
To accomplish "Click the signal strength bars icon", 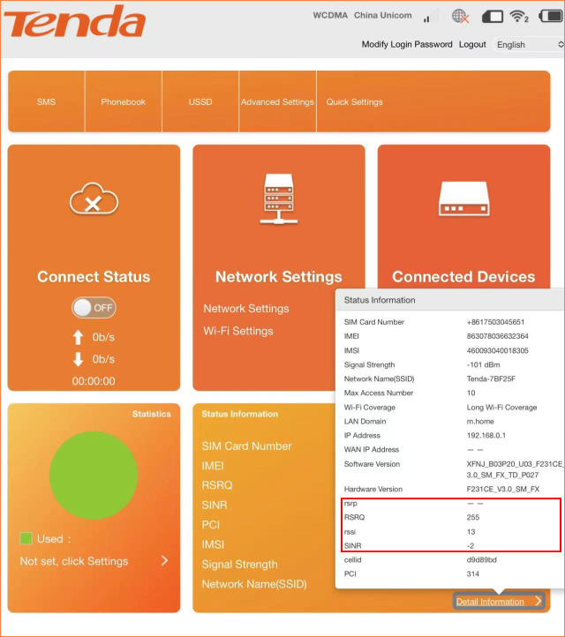I will 430,17.
